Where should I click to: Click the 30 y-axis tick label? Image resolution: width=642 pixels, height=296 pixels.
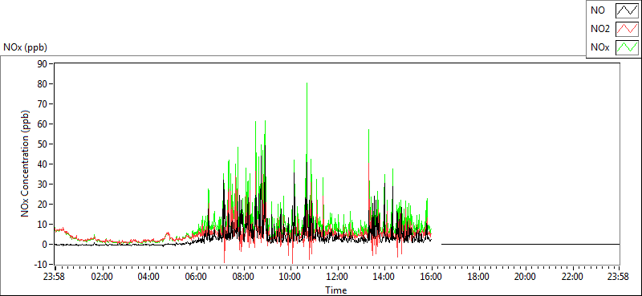pyautogui.click(x=43, y=184)
